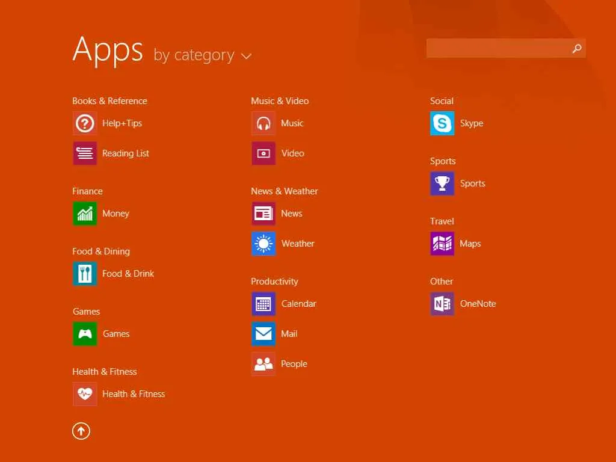The image size is (616, 462).
Task: Launch the Video app icon
Action: pos(263,153)
